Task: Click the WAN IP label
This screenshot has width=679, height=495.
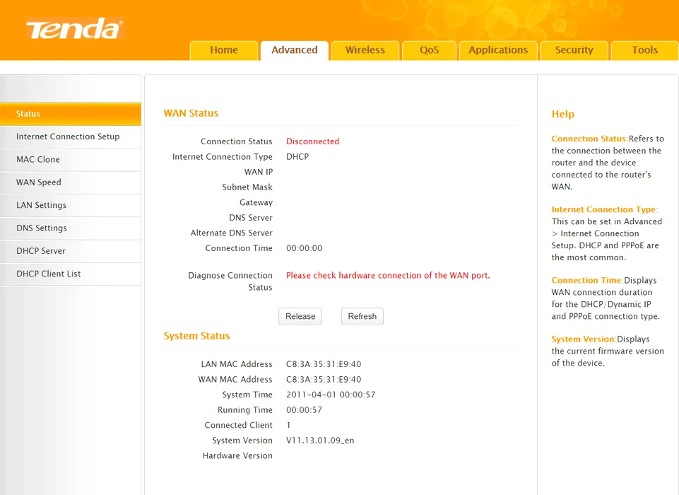Action: [x=259, y=172]
